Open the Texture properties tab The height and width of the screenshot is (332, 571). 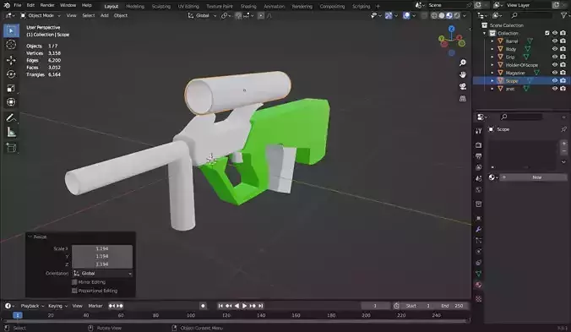tap(478, 299)
